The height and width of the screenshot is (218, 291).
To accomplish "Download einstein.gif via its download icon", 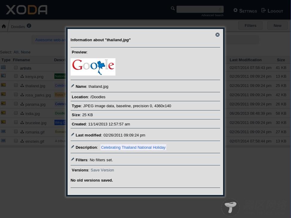I will click(22, 141).
